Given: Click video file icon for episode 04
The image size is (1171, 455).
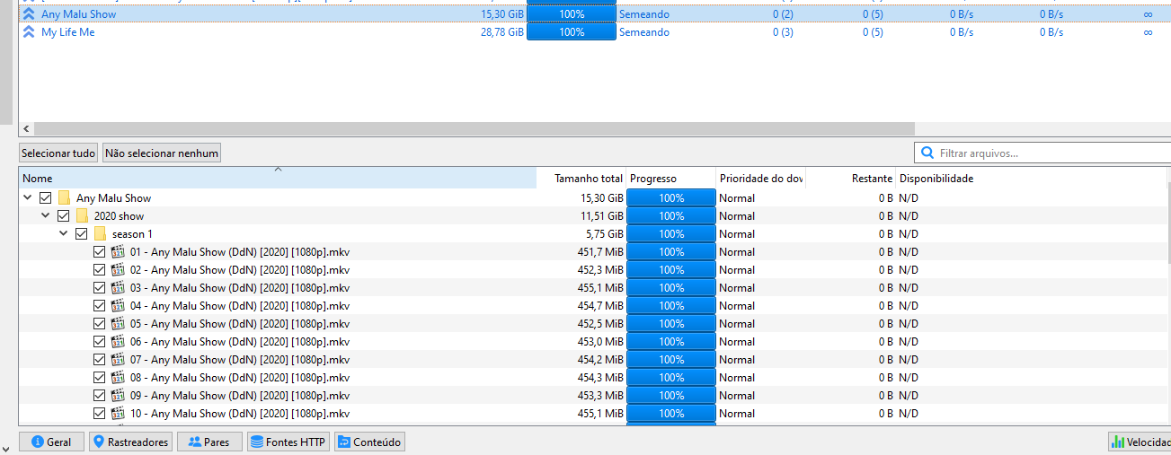Looking at the screenshot, I should (118, 306).
